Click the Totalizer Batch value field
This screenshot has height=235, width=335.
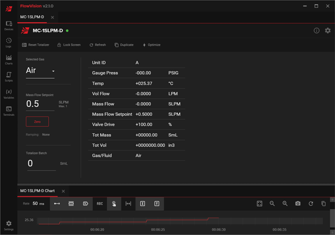[x=40, y=164]
